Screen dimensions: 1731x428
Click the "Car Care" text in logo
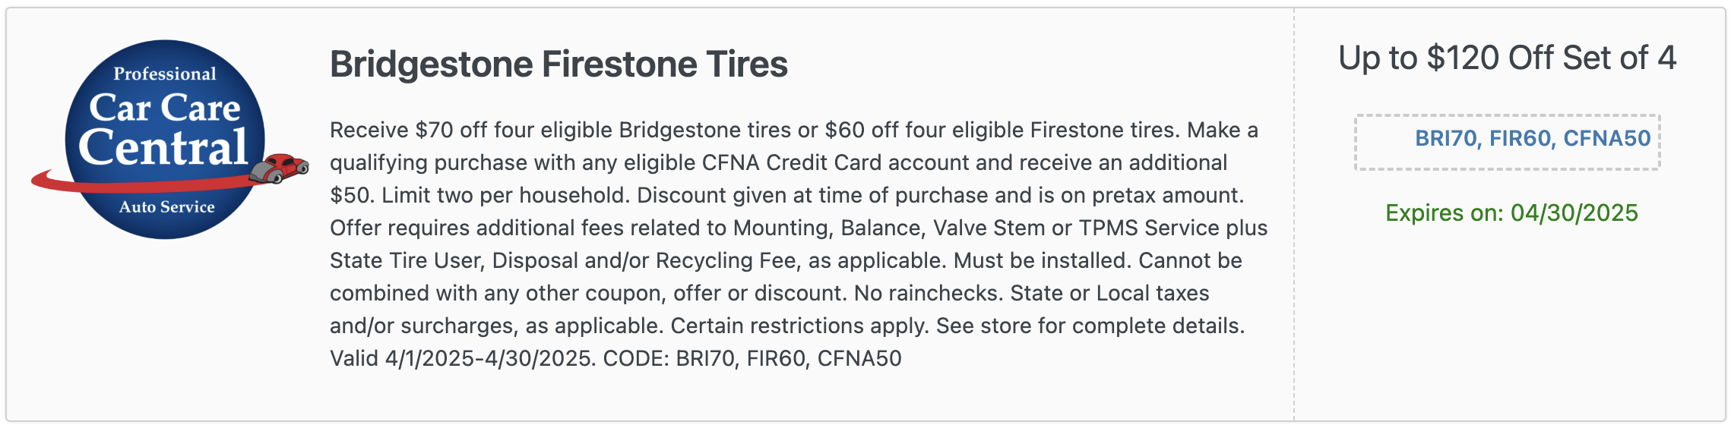tap(165, 108)
